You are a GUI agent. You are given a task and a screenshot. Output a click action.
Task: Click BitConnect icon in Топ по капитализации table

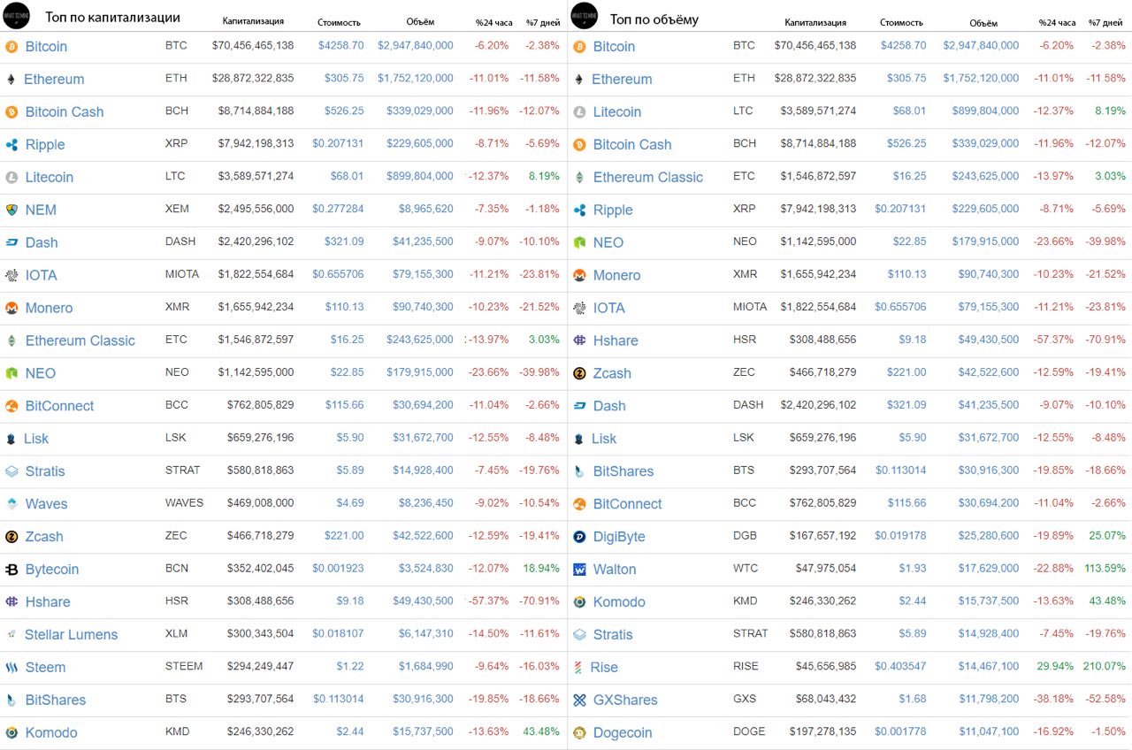click(11, 406)
